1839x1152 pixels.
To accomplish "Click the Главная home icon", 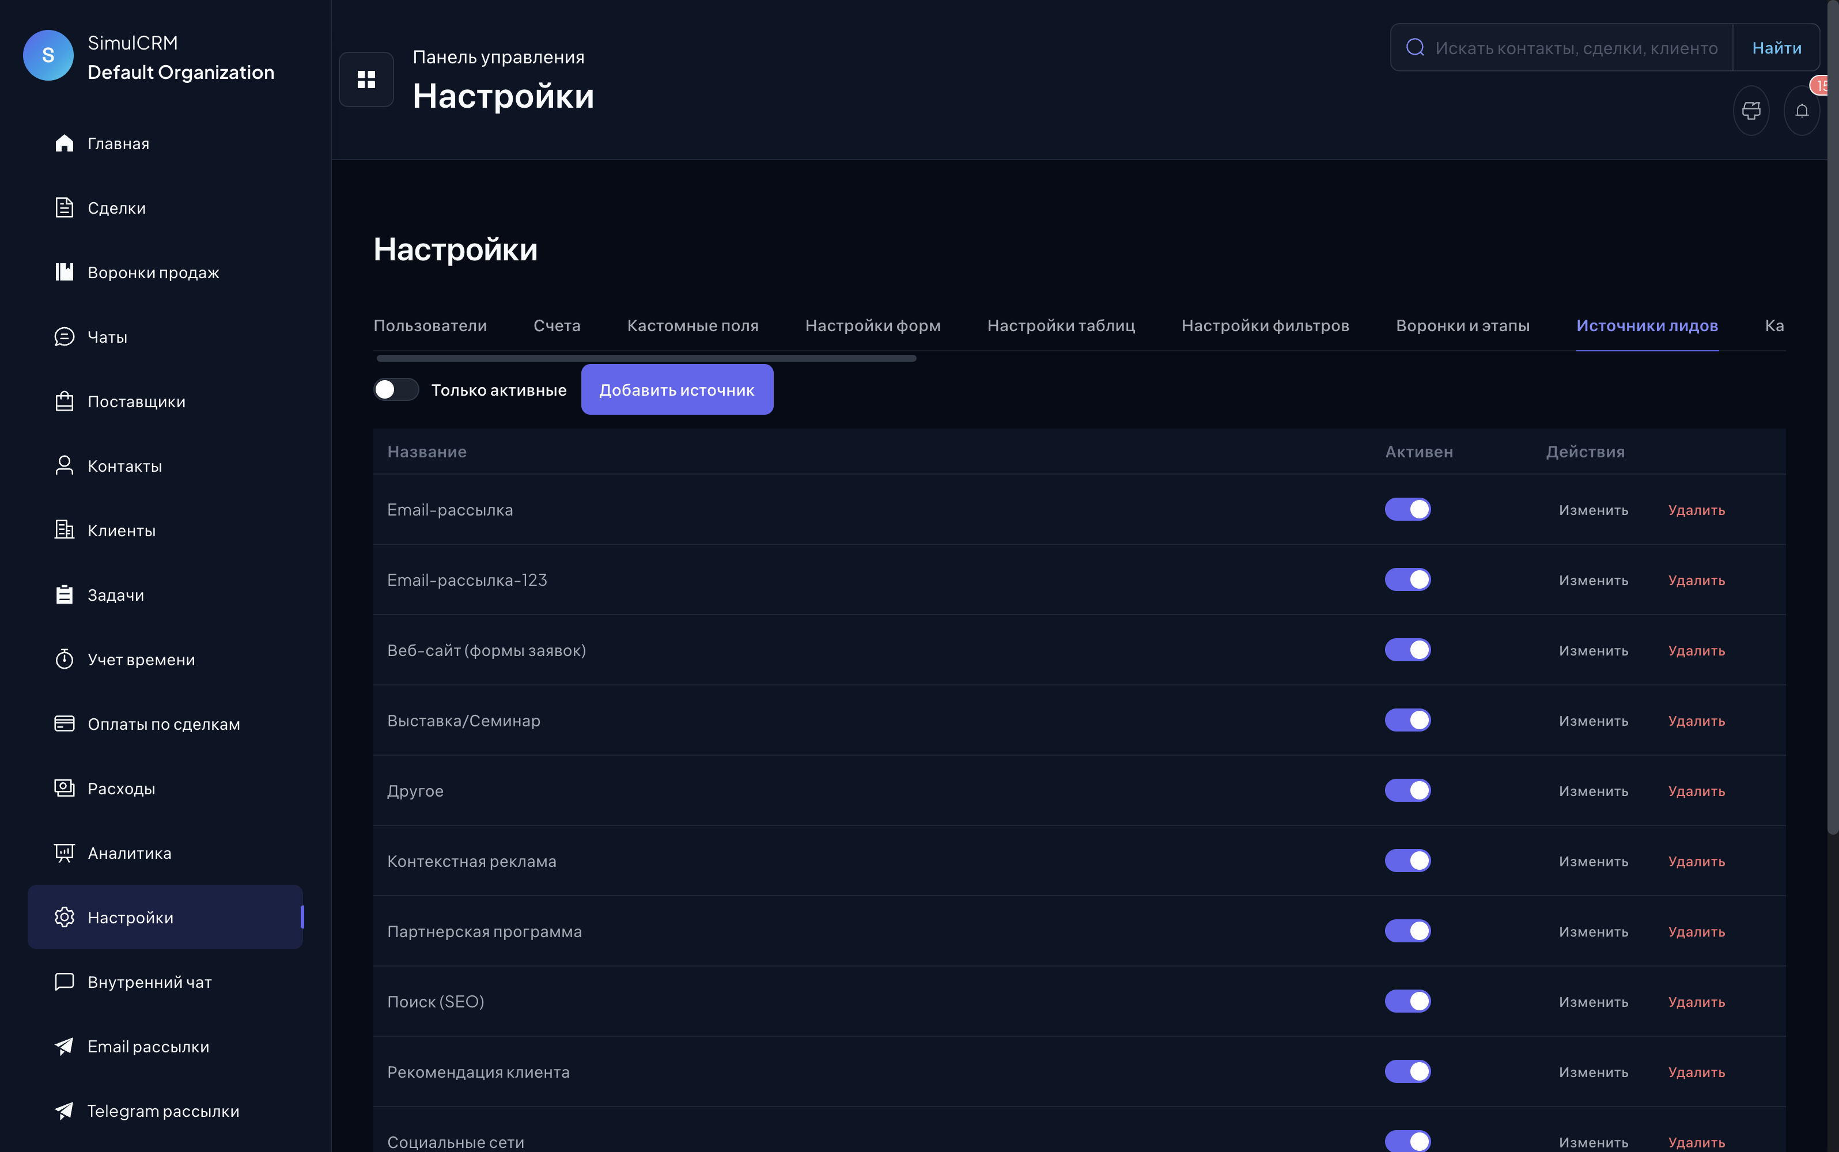I will (64, 143).
